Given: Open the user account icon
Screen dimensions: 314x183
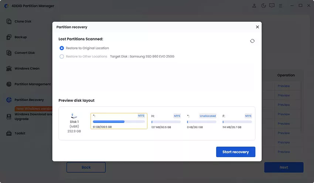Looking at the screenshot, I should (x=254, y=6).
